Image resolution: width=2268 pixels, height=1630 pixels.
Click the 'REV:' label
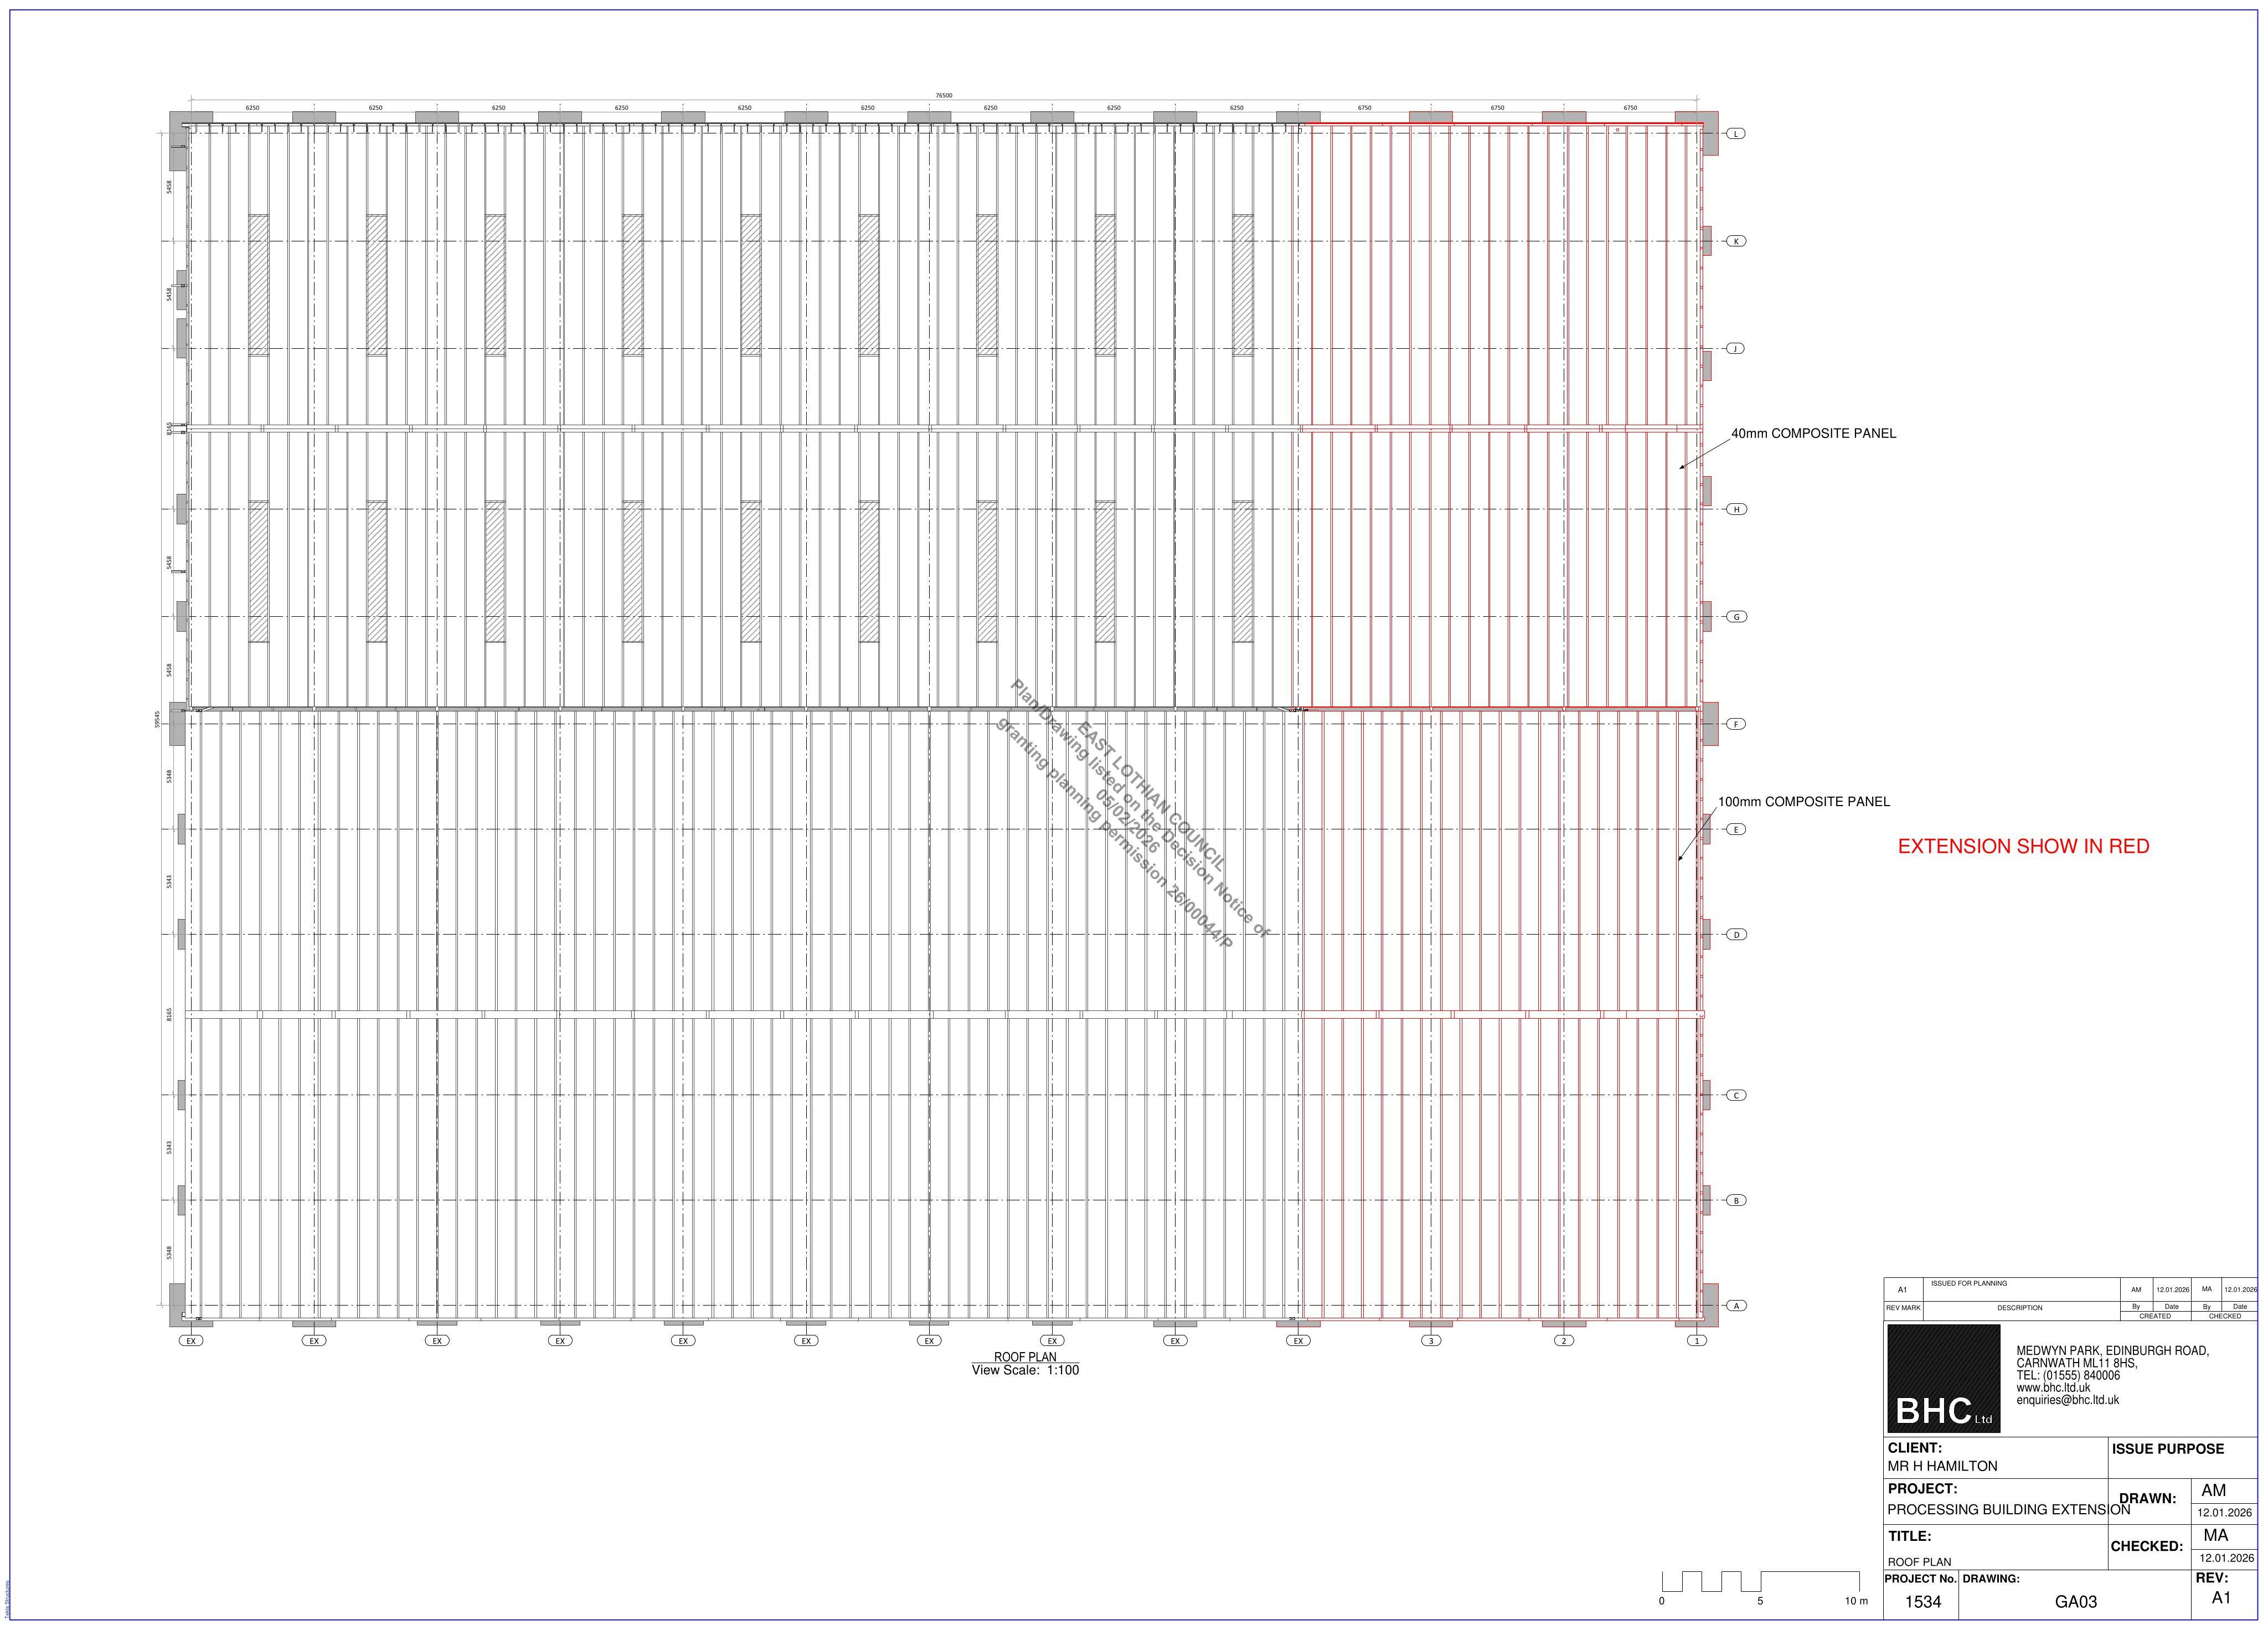[2212, 1577]
